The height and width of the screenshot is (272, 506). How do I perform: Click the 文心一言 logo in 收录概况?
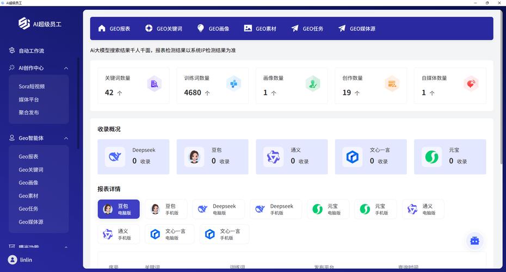click(x=353, y=157)
